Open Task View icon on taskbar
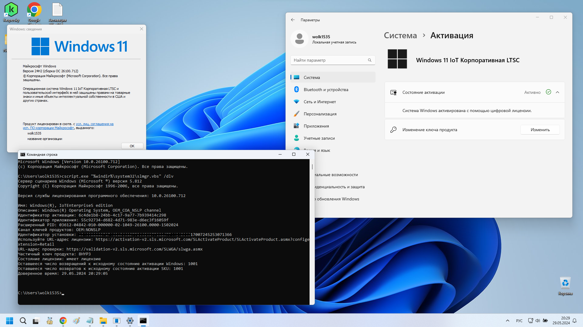 point(36,321)
